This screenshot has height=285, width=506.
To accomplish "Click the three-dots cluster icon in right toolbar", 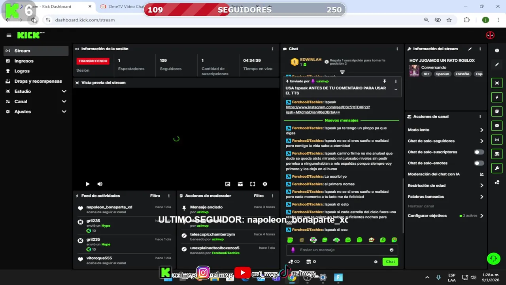I will click(497, 182).
